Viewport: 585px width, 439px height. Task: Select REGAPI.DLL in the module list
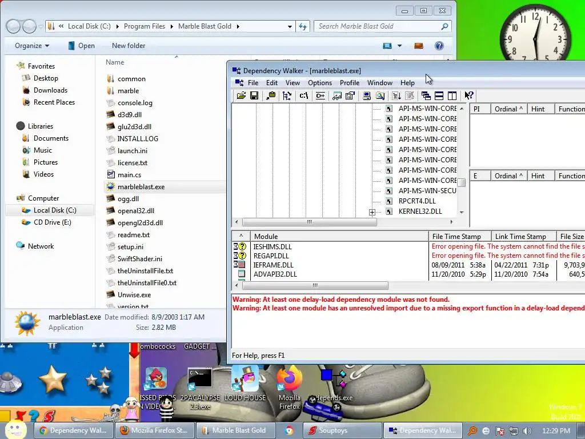[x=271, y=256]
